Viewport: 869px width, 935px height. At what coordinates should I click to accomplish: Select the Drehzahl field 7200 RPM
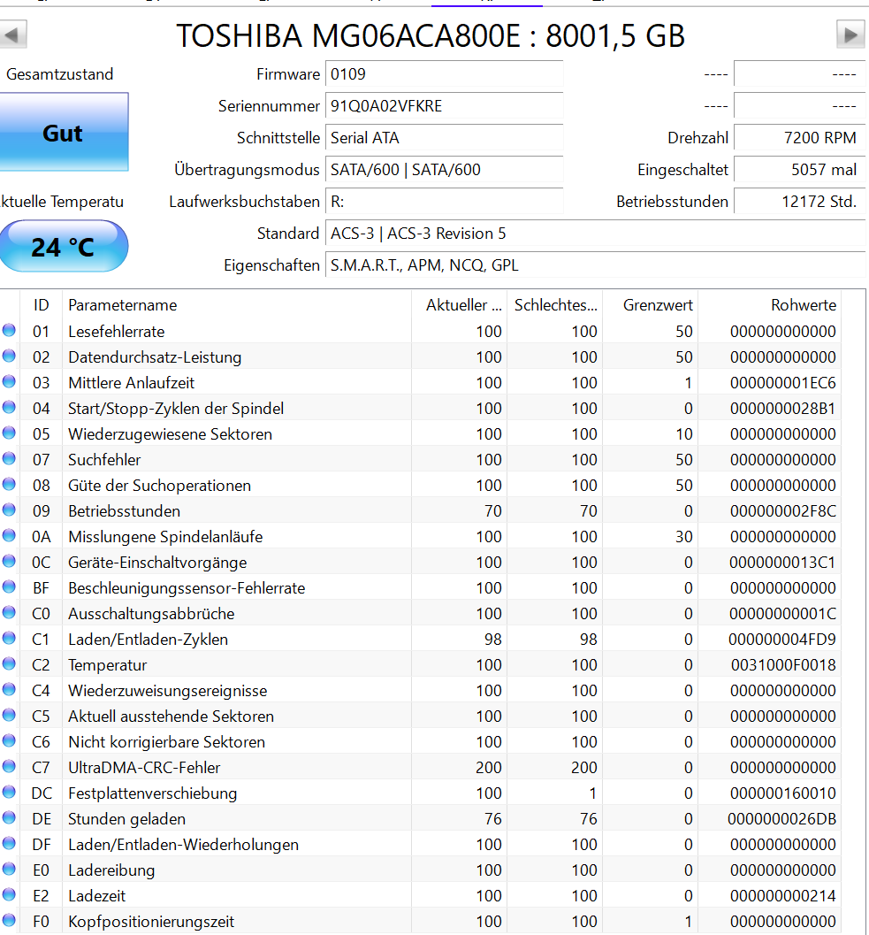[x=799, y=138]
